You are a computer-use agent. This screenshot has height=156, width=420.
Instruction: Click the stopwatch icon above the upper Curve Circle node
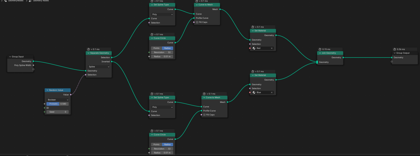(152, 34)
